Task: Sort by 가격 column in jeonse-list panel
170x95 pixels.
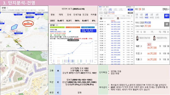Action: 152,32
